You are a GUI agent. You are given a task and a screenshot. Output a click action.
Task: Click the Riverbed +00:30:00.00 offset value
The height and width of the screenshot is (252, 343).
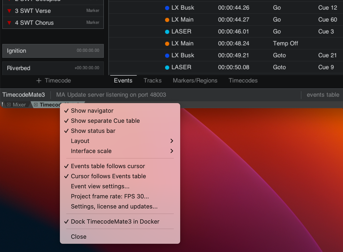pyautogui.click(x=87, y=68)
